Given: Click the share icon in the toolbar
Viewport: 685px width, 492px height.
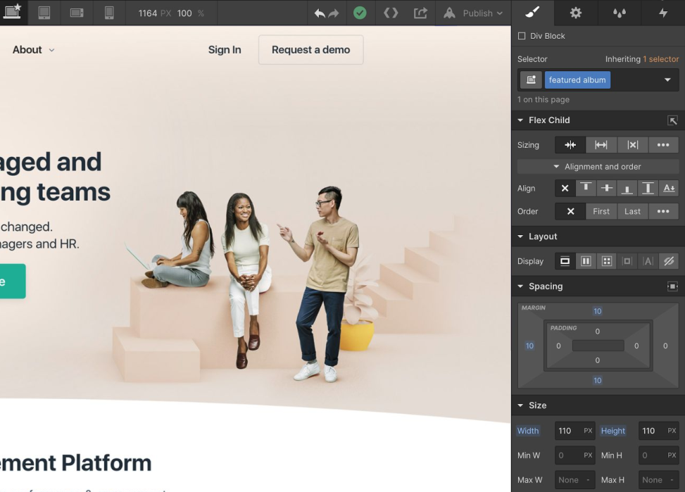Looking at the screenshot, I should [420, 12].
